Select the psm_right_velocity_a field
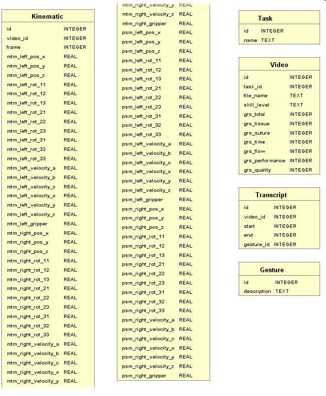326x396 pixels. [163, 320]
